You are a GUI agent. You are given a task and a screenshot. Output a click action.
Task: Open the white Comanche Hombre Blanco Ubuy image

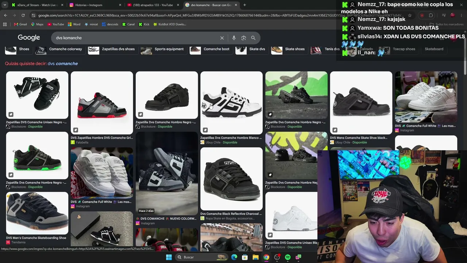[231, 103]
